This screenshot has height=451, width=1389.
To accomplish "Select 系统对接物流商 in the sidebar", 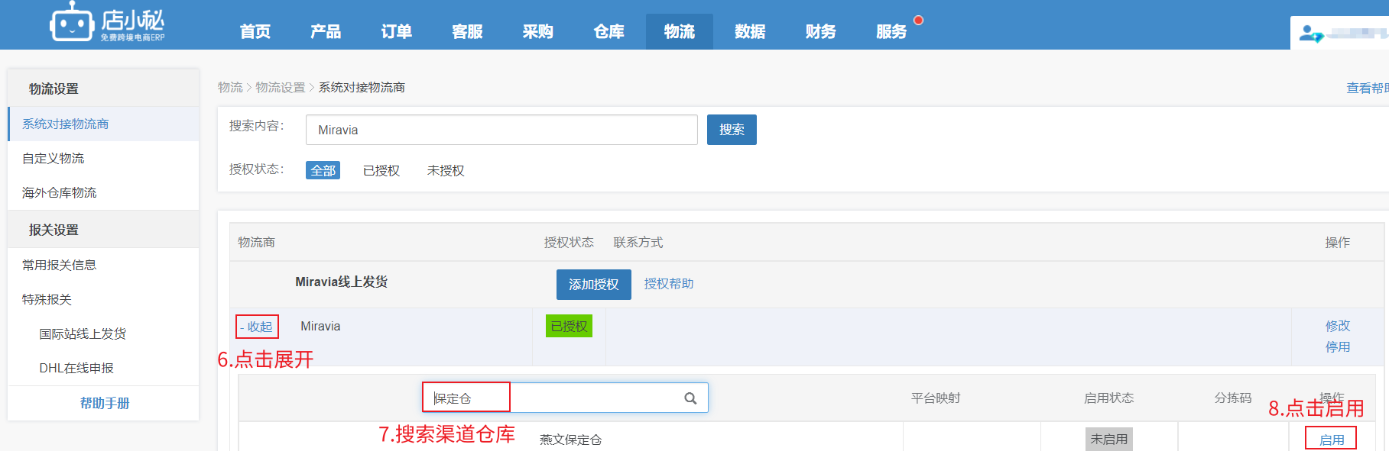I will 103,124.
